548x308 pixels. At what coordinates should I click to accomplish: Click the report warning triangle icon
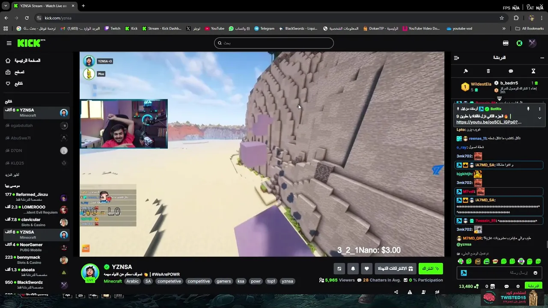click(410, 292)
